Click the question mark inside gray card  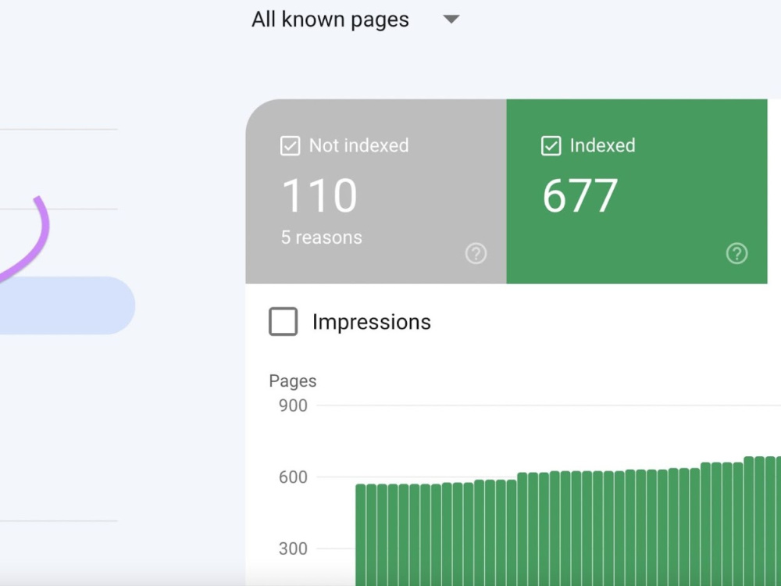476,253
